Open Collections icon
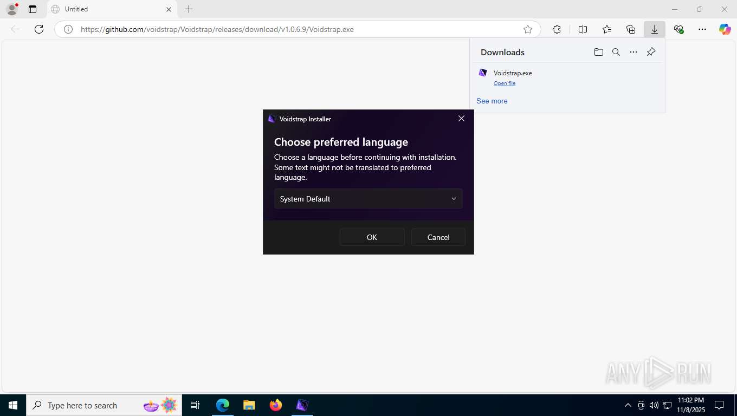Image resolution: width=737 pixels, height=416 pixels. pyautogui.click(x=631, y=29)
